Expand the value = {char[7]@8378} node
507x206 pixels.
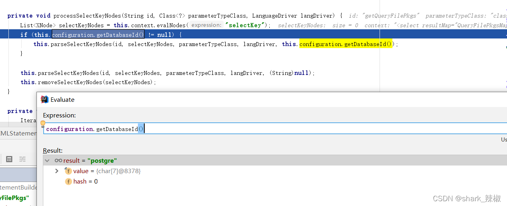pos(57,171)
